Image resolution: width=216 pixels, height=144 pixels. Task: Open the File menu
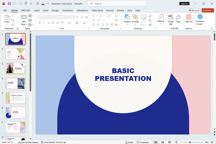tap(5, 11)
